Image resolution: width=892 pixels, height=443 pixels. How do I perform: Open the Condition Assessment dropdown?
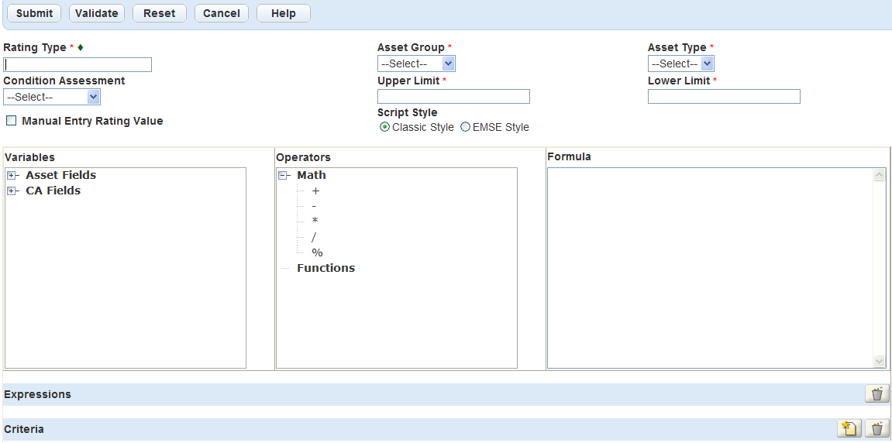pyautogui.click(x=52, y=97)
